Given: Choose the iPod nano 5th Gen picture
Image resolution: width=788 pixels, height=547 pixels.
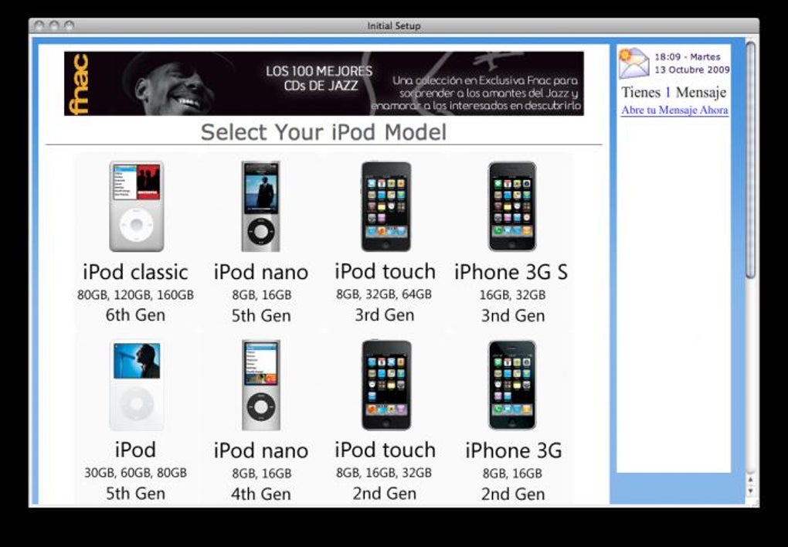Looking at the screenshot, I should (261, 206).
